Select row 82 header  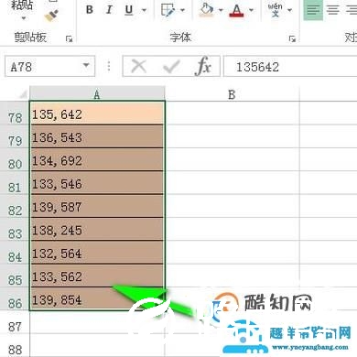click(x=15, y=206)
